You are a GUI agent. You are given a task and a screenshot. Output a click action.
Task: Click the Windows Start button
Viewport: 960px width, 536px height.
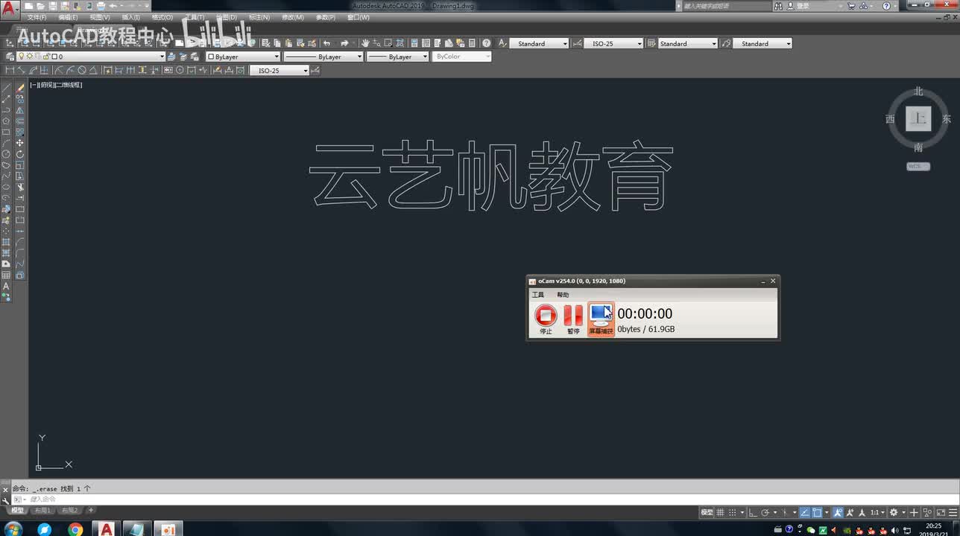(13, 529)
